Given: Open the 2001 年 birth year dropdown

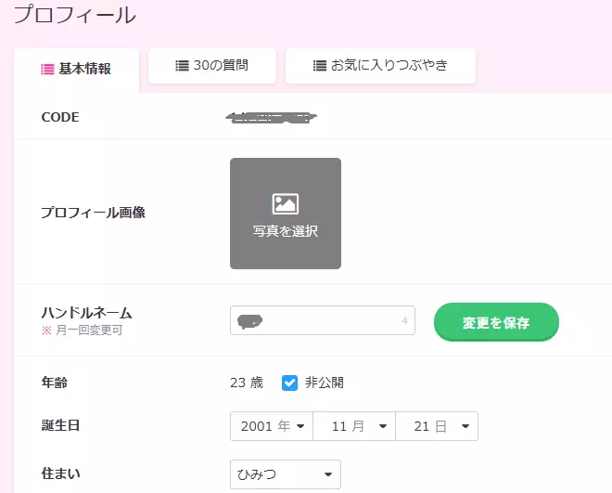Looking at the screenshot, I should click(x=271, y=427).
